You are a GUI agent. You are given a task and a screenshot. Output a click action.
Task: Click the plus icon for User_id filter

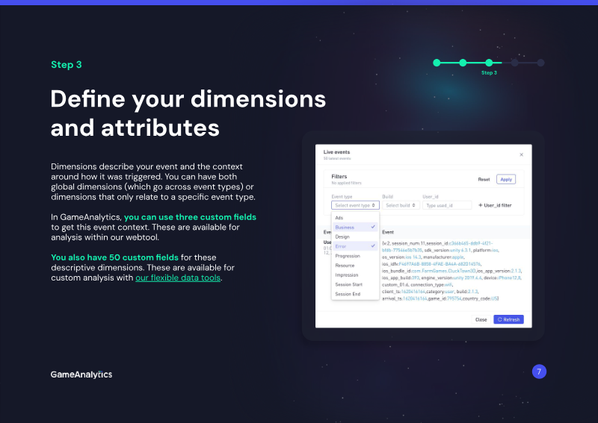tap(481, 205)
